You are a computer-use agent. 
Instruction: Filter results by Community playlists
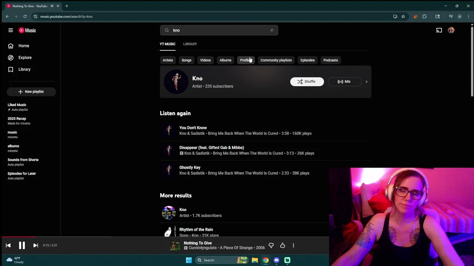tap(276, 60)
